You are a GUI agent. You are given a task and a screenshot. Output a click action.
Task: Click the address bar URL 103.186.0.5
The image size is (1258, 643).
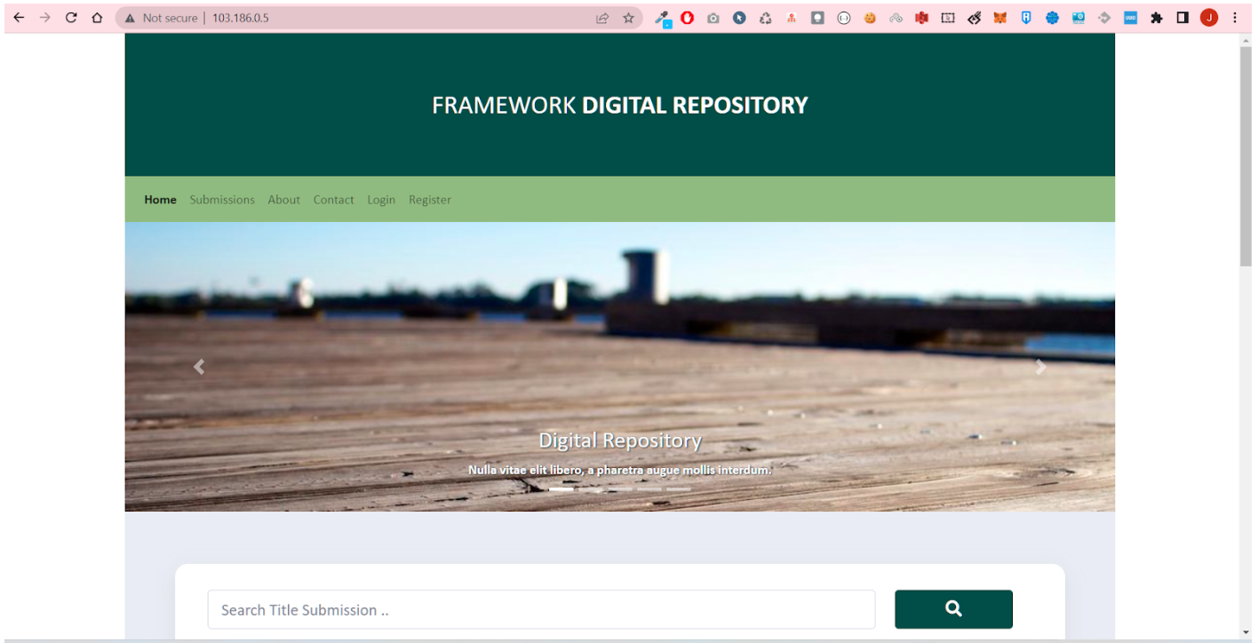click(x=240, y=18)
